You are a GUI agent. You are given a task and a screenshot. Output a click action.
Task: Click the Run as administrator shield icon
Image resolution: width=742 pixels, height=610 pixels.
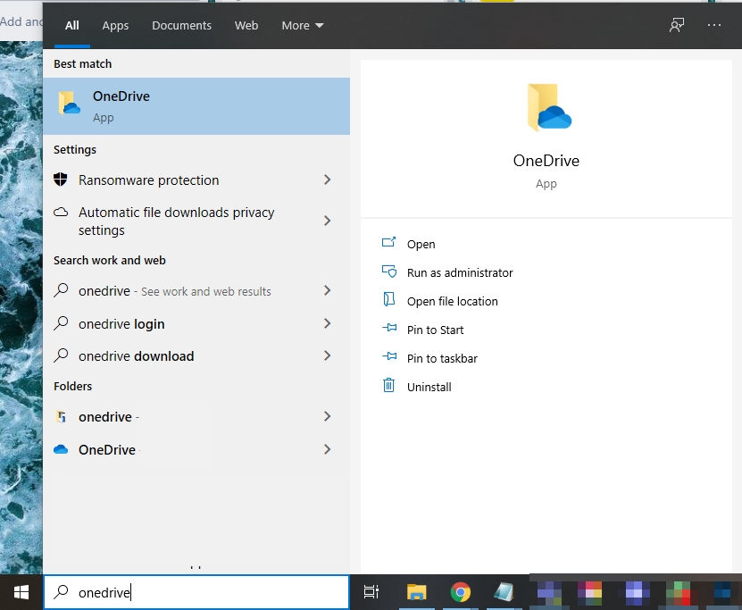pyautogui.click(x=389, y=272)
